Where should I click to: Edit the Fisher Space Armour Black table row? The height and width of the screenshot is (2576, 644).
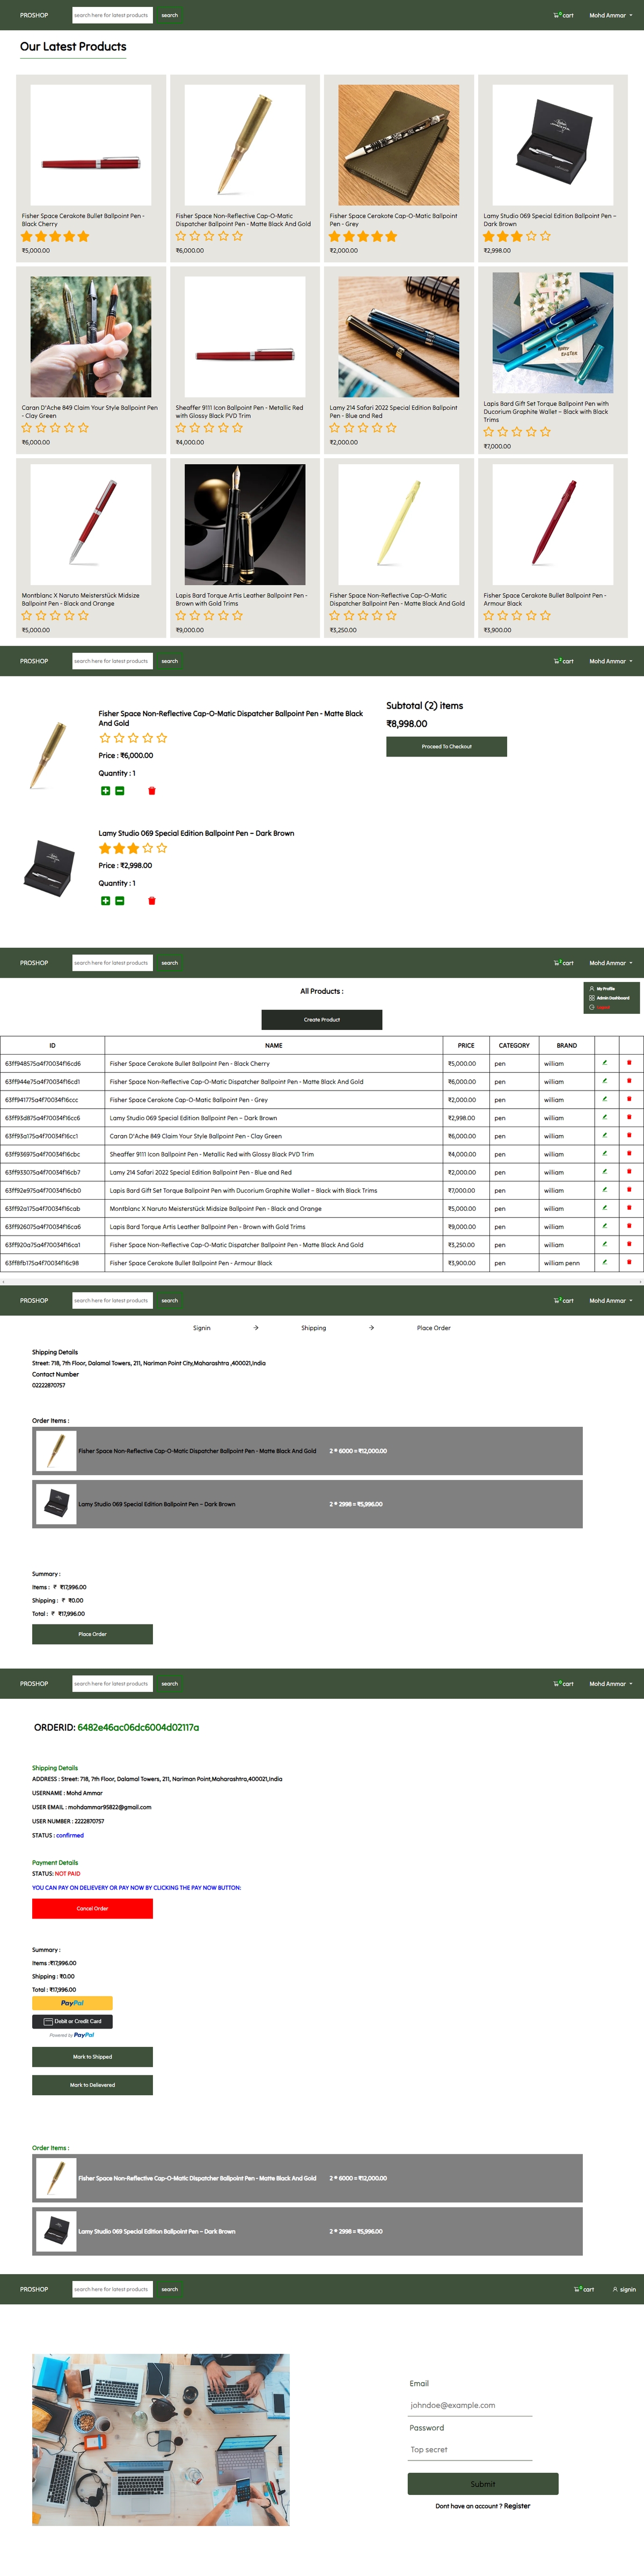pos(604,1262)
